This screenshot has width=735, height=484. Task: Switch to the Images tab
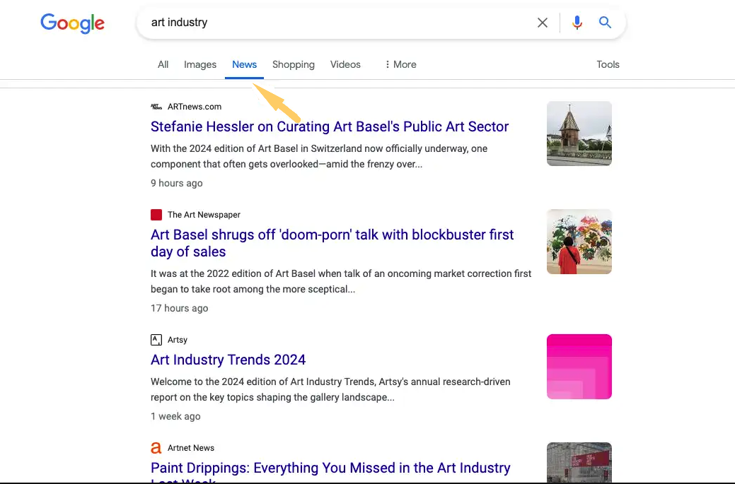(x=200, y=64)
